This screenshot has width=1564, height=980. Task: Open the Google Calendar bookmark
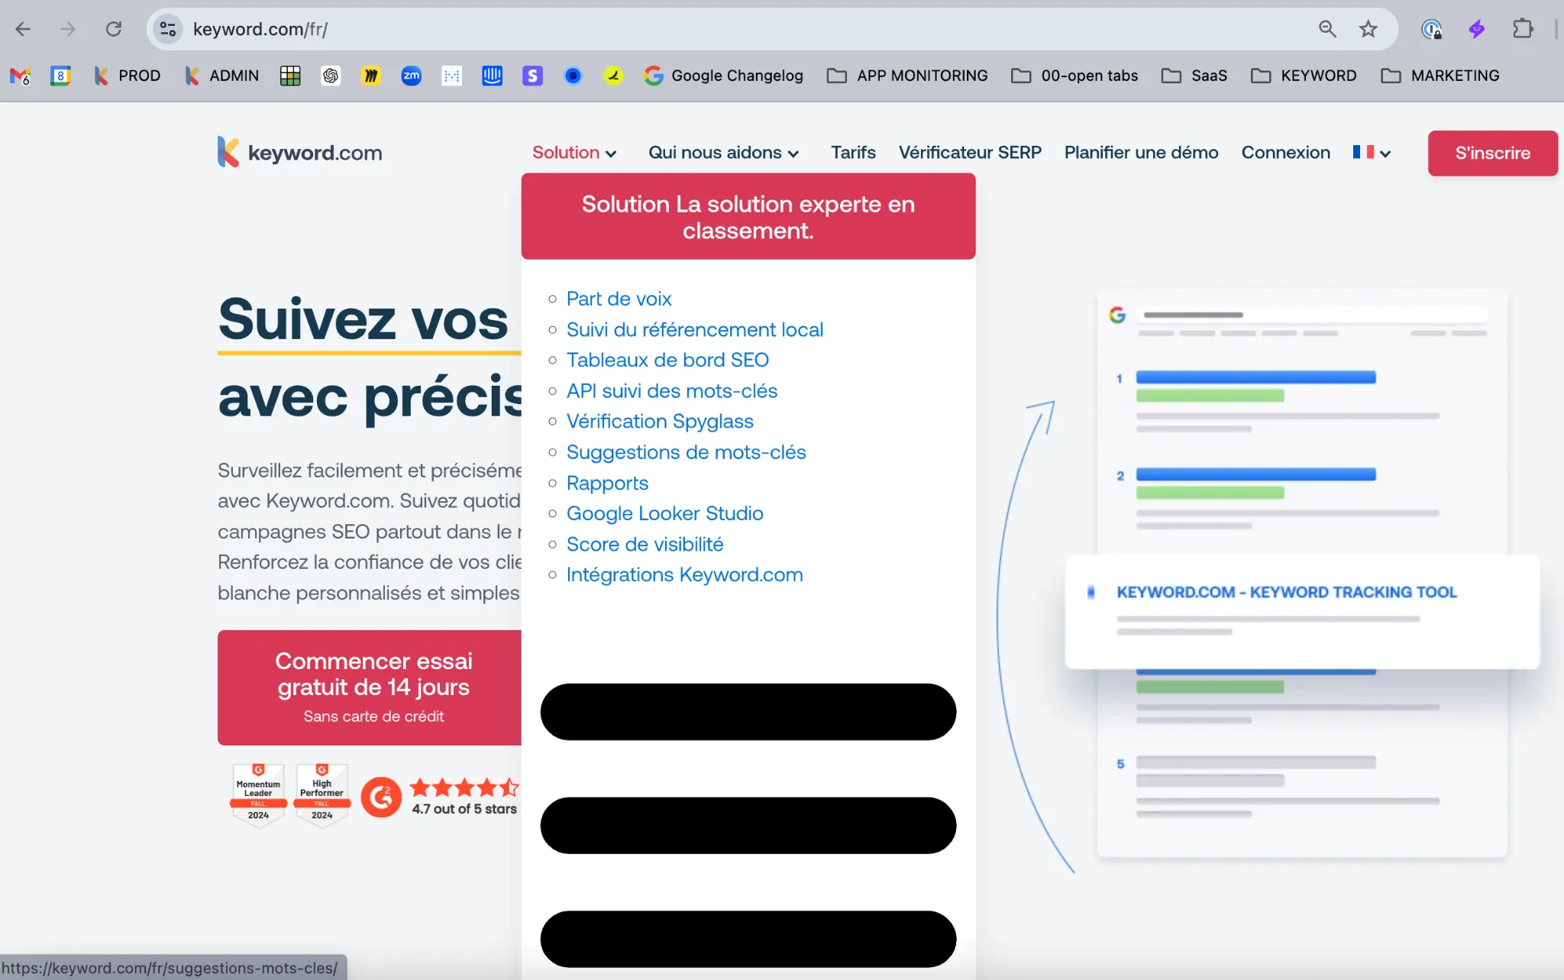click(60, 76)
